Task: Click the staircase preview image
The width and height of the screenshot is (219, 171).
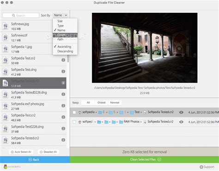Action: click(x=145, y=48)
